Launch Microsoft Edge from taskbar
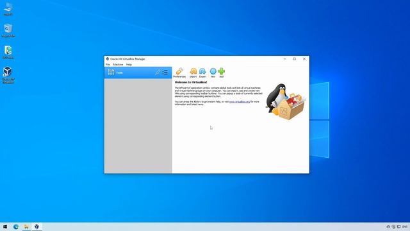The height and width of the screenshot is (231, 410). 16,227
